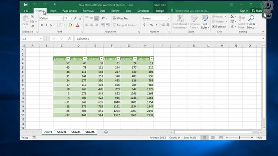Open the Calibri font name dropdown
The height and width of the screenshot is (156, 278).
click(x=62, y=18)
